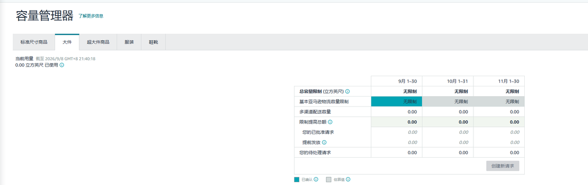588x185 pixels.
Task: Click the 多渠道配送容量 row label
Action: (315, 112)
